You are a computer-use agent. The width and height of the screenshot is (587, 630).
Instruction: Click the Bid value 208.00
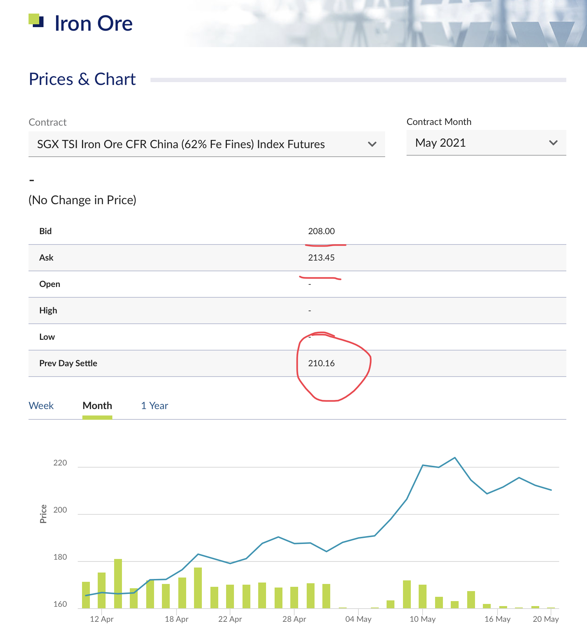[x=321, y=231]
